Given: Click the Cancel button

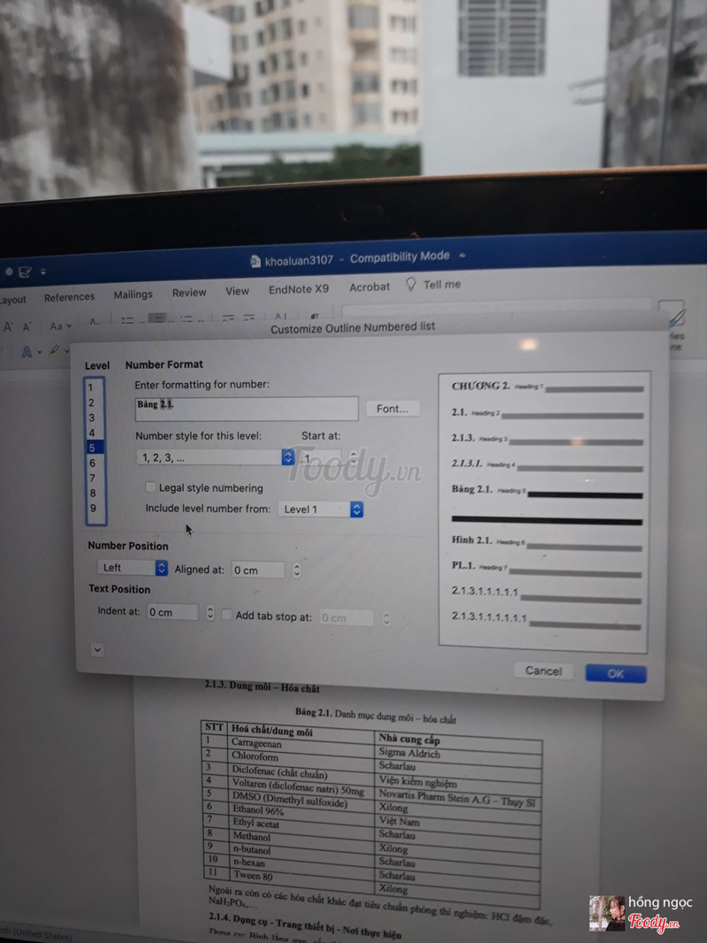Looking at the screenshot, I should [x=543, y=671].
